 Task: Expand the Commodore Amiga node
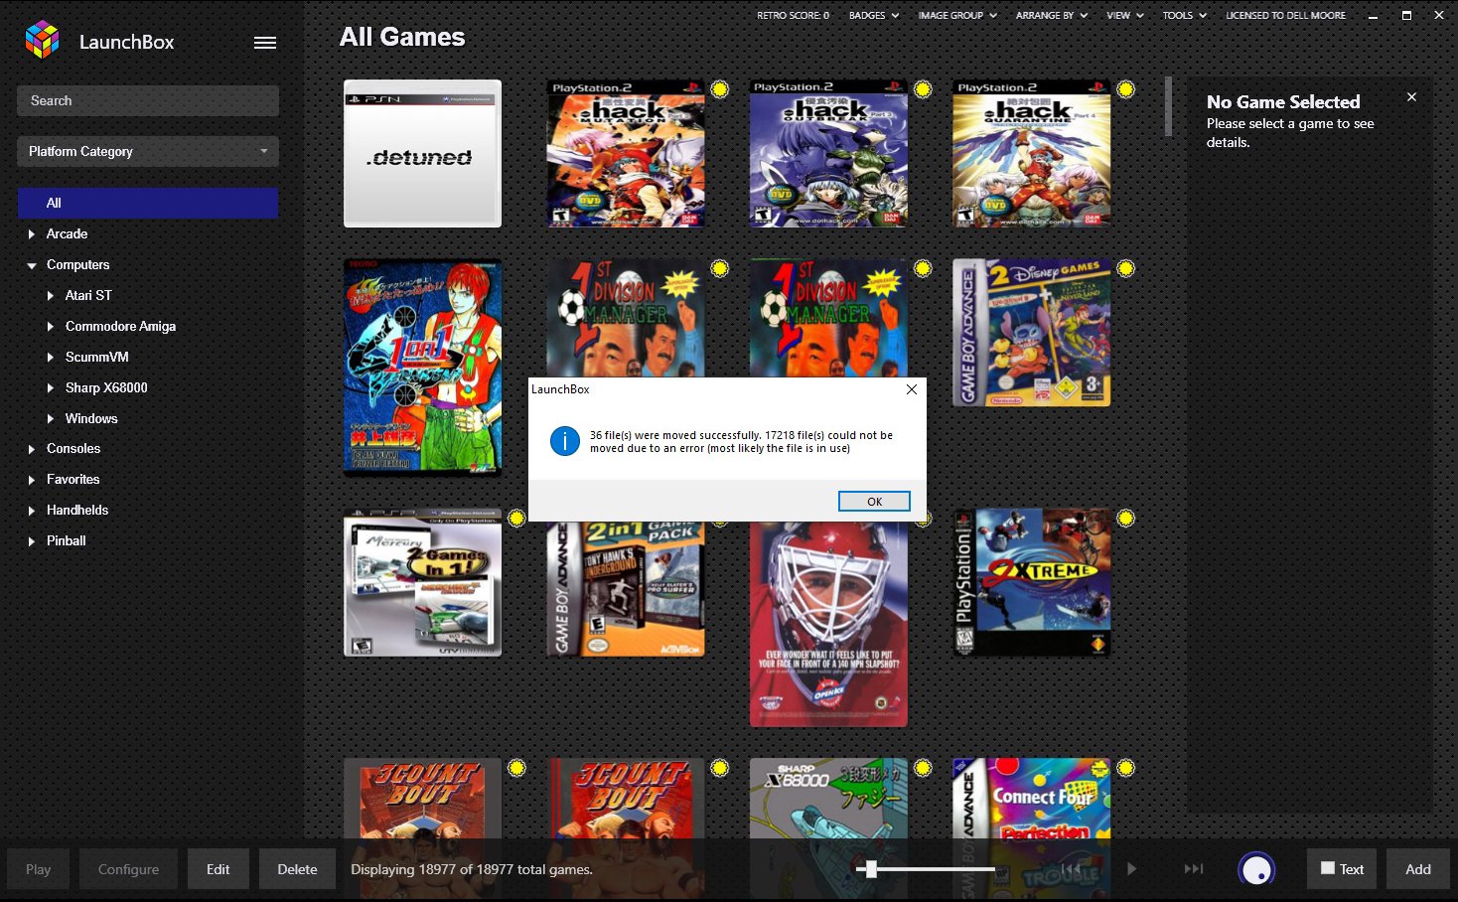click(x=51, y=327)
